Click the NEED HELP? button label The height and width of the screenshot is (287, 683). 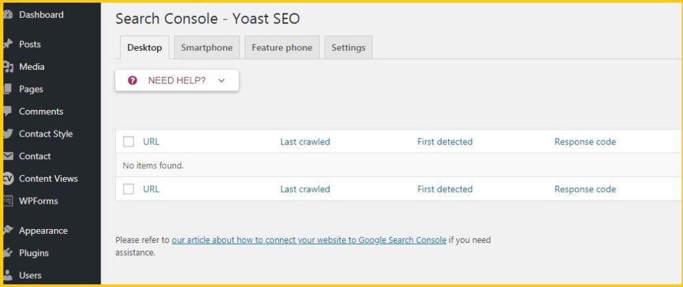click(177, 81)
